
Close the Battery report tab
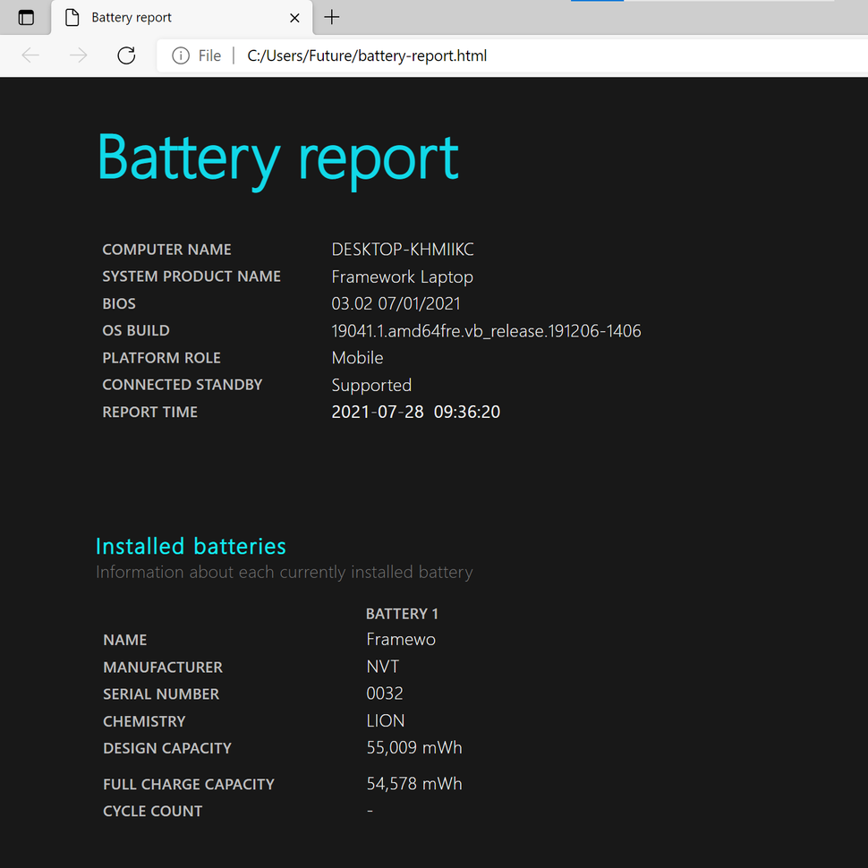click(294, 17)
